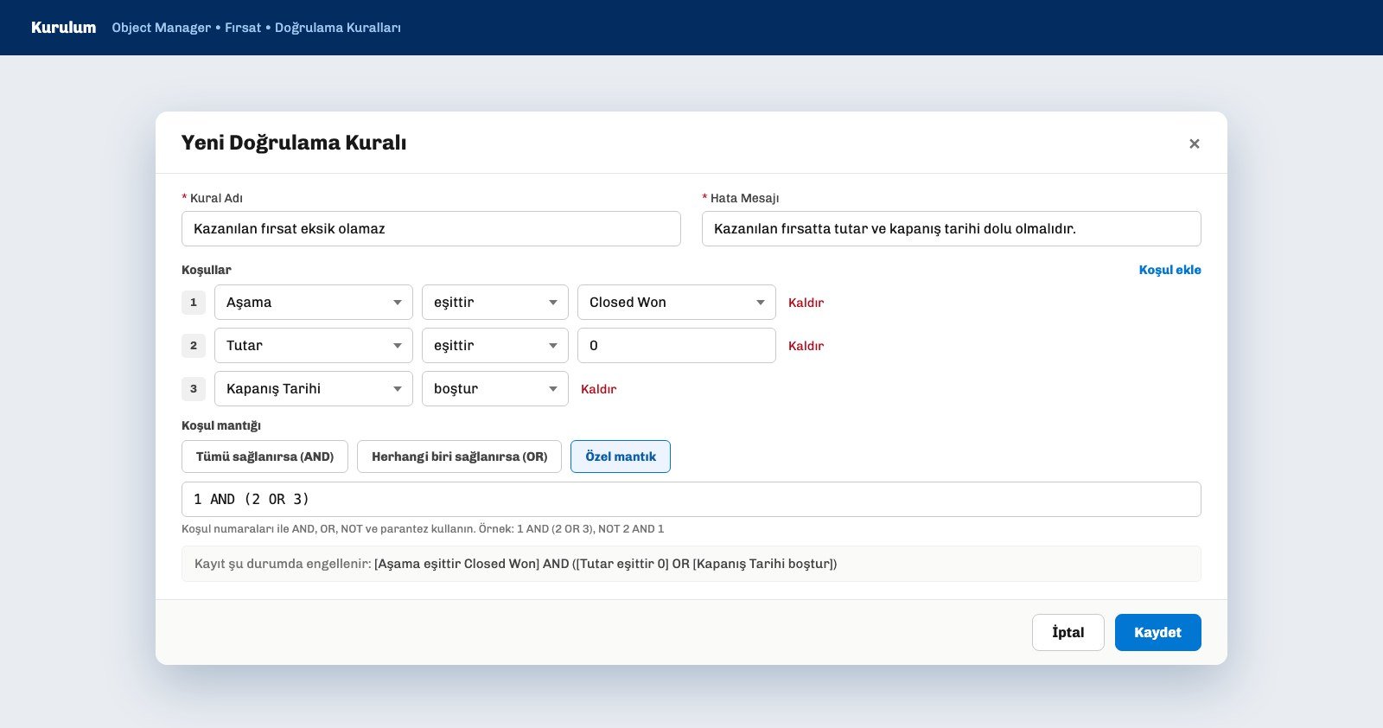
Task: Click the Kaydet button
Action: pos(1157,632)
